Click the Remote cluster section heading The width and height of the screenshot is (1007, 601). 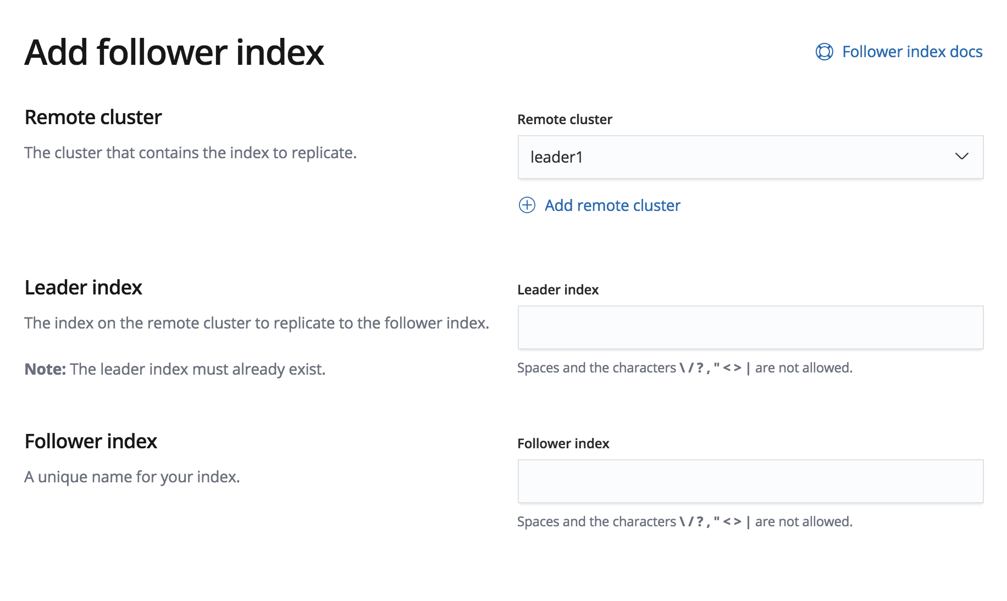tap(92, 116)
